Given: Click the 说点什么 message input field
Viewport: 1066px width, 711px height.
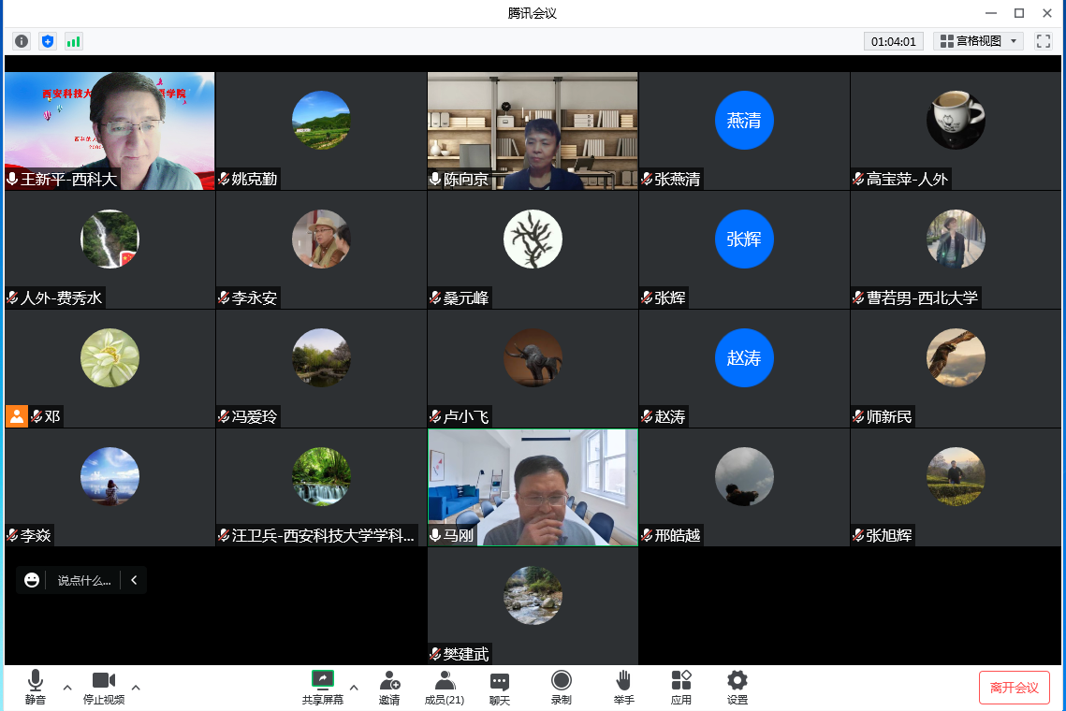Looking at the screenshot, I should (84, 580).
